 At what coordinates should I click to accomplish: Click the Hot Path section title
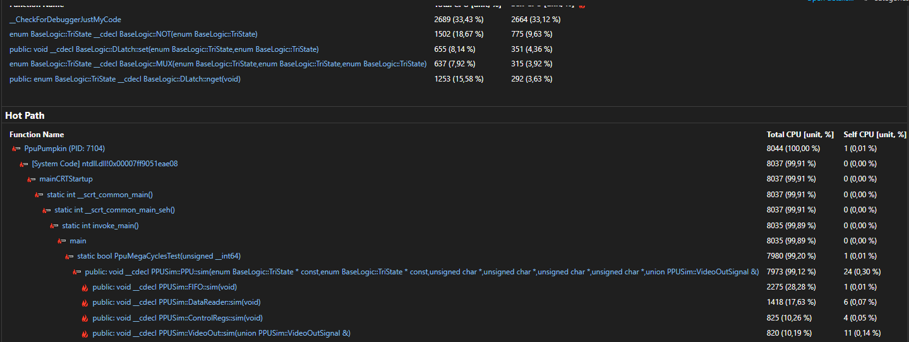pyautogui.click(x=25, y=116)
